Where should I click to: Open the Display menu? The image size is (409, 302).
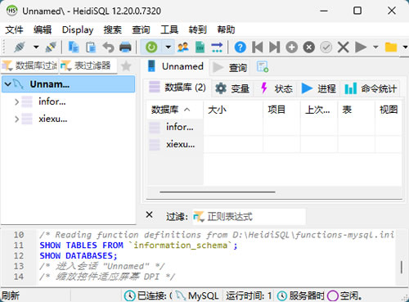pos(78,29)
